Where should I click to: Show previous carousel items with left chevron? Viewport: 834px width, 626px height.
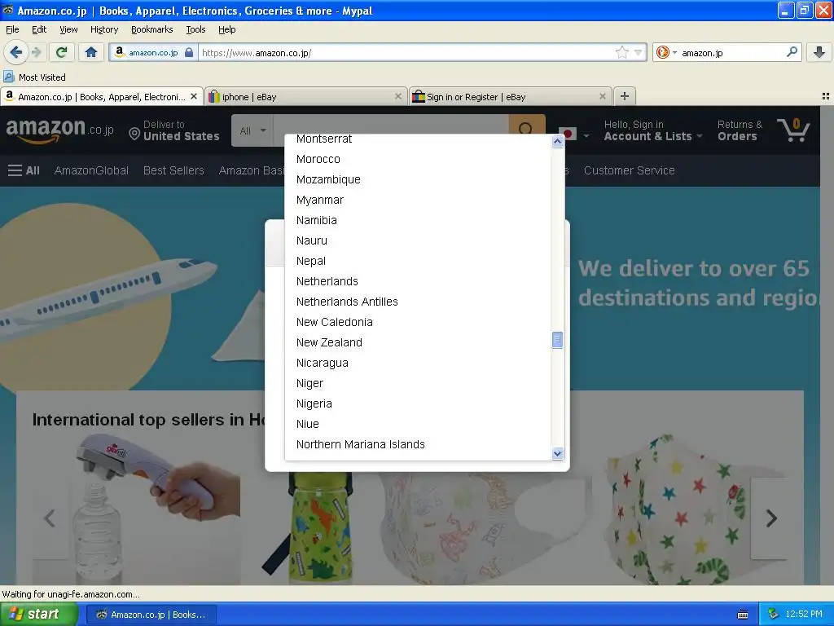coord(50,518)
